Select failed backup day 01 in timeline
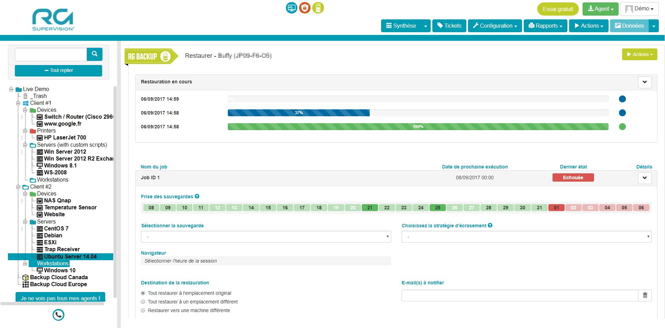This screenshot has width=665, height=328. (556, 208)
